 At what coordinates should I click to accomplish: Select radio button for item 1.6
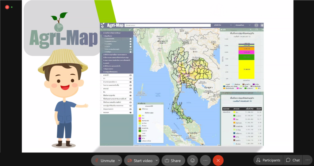(131, 52)
